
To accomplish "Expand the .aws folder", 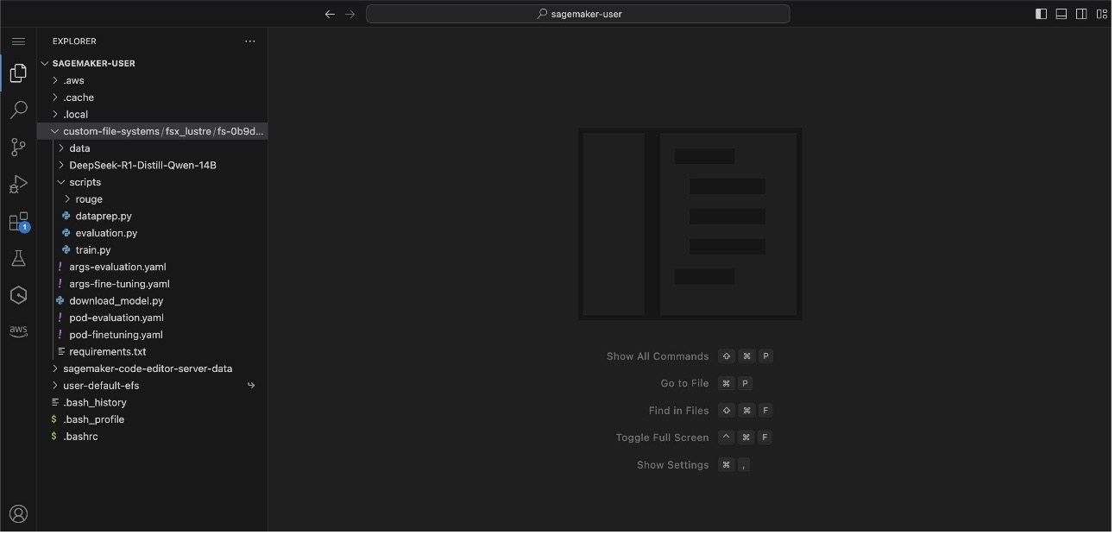I will coord(152,81).
